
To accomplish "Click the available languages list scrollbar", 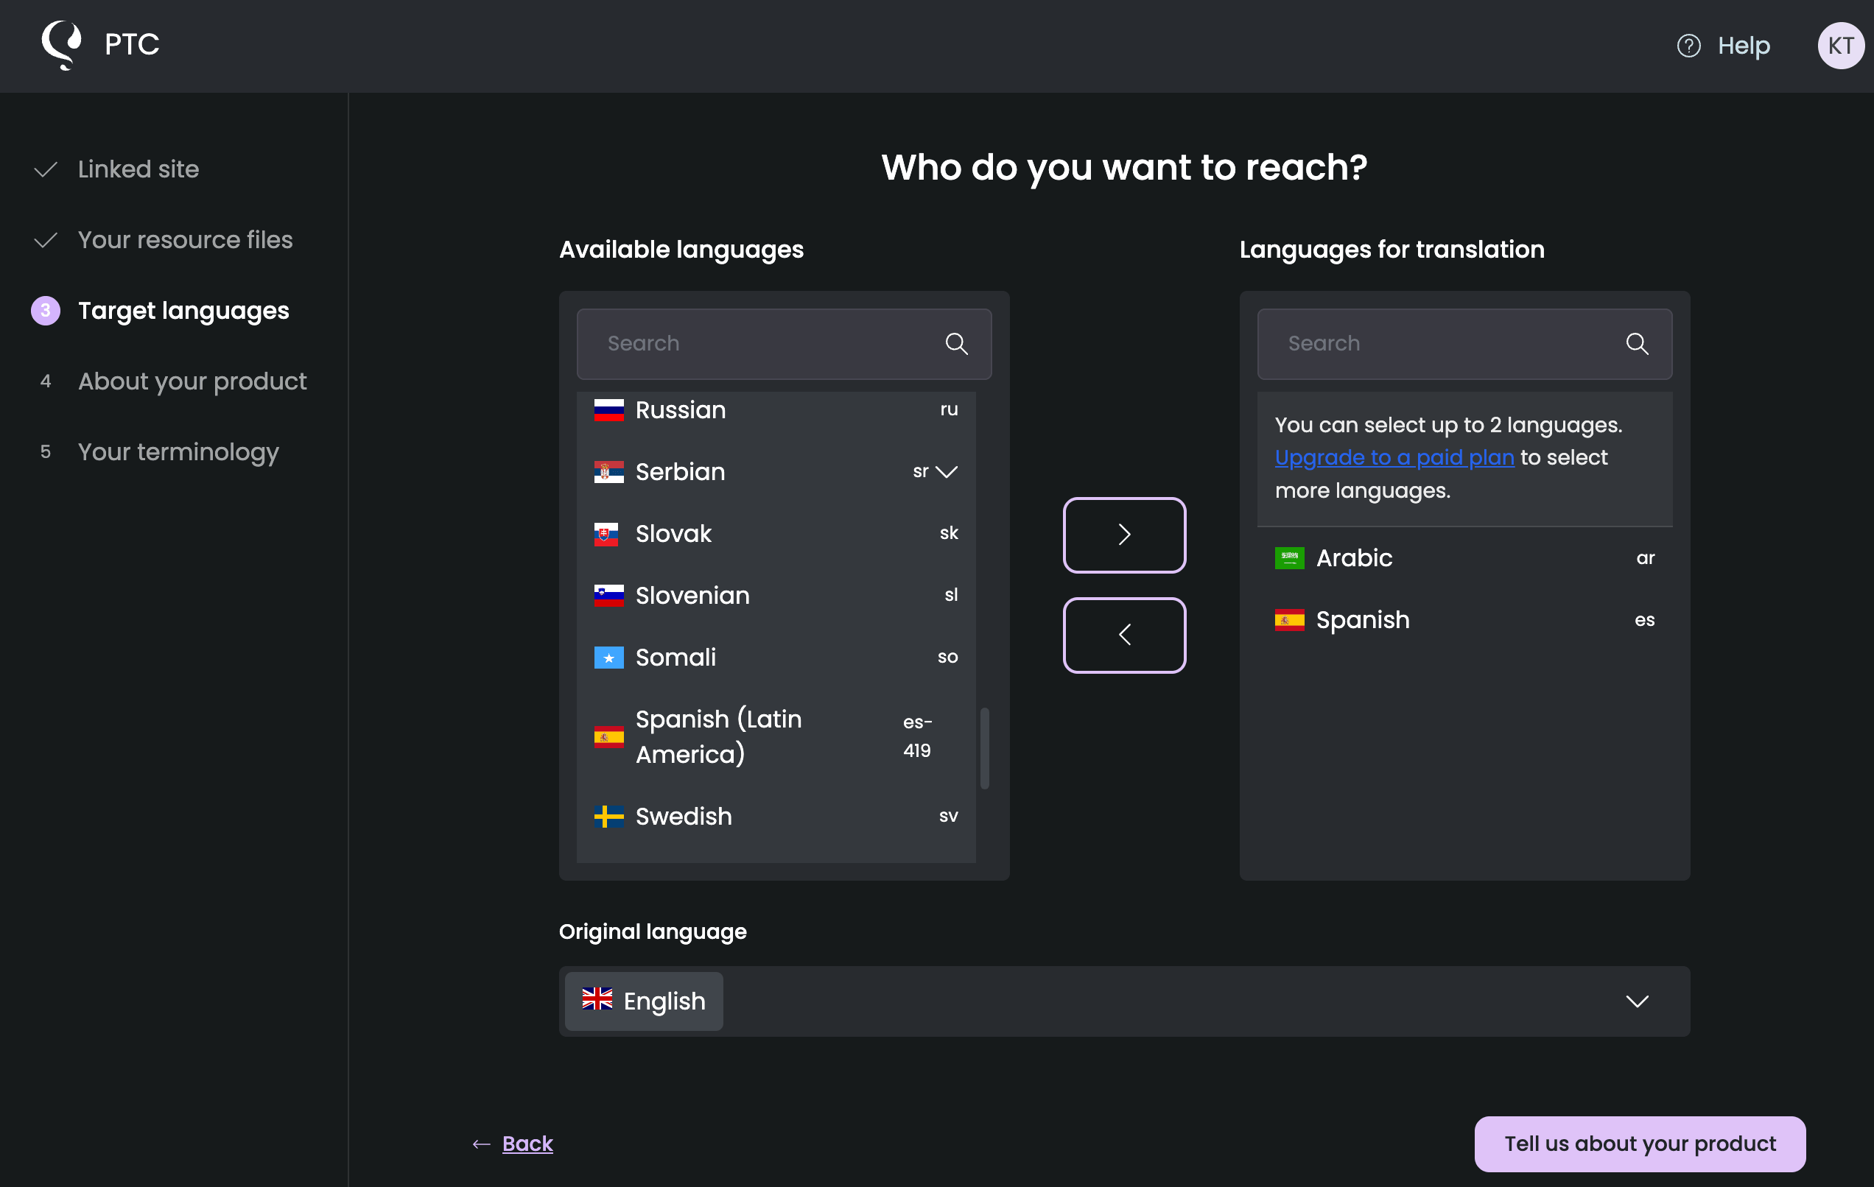I will tap(984, 748).
